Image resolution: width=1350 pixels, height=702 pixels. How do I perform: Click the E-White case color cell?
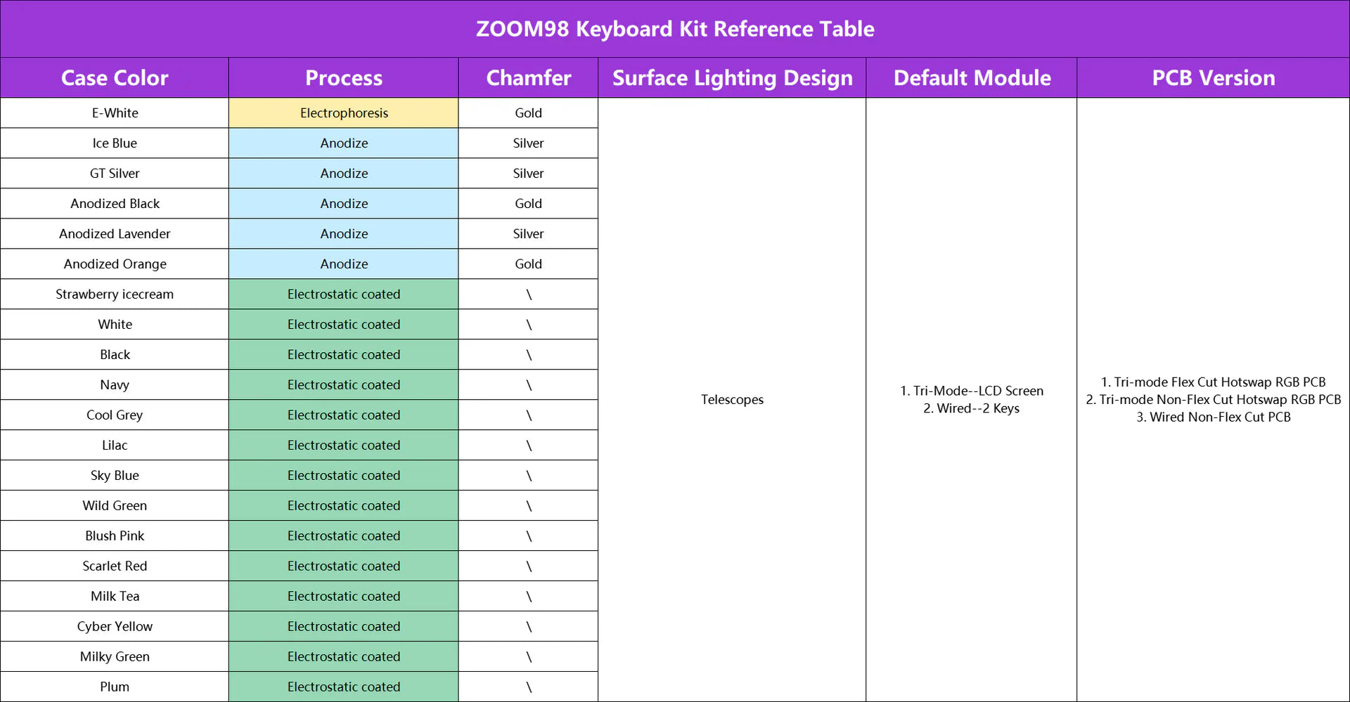point(115,113)
